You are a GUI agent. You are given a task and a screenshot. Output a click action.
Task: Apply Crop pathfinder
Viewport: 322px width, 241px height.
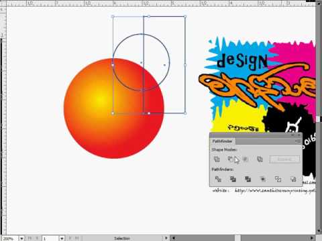[x=263, y=179]
